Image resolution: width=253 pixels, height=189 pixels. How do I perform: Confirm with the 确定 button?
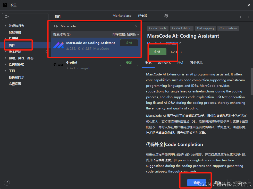tap(197, 183)
